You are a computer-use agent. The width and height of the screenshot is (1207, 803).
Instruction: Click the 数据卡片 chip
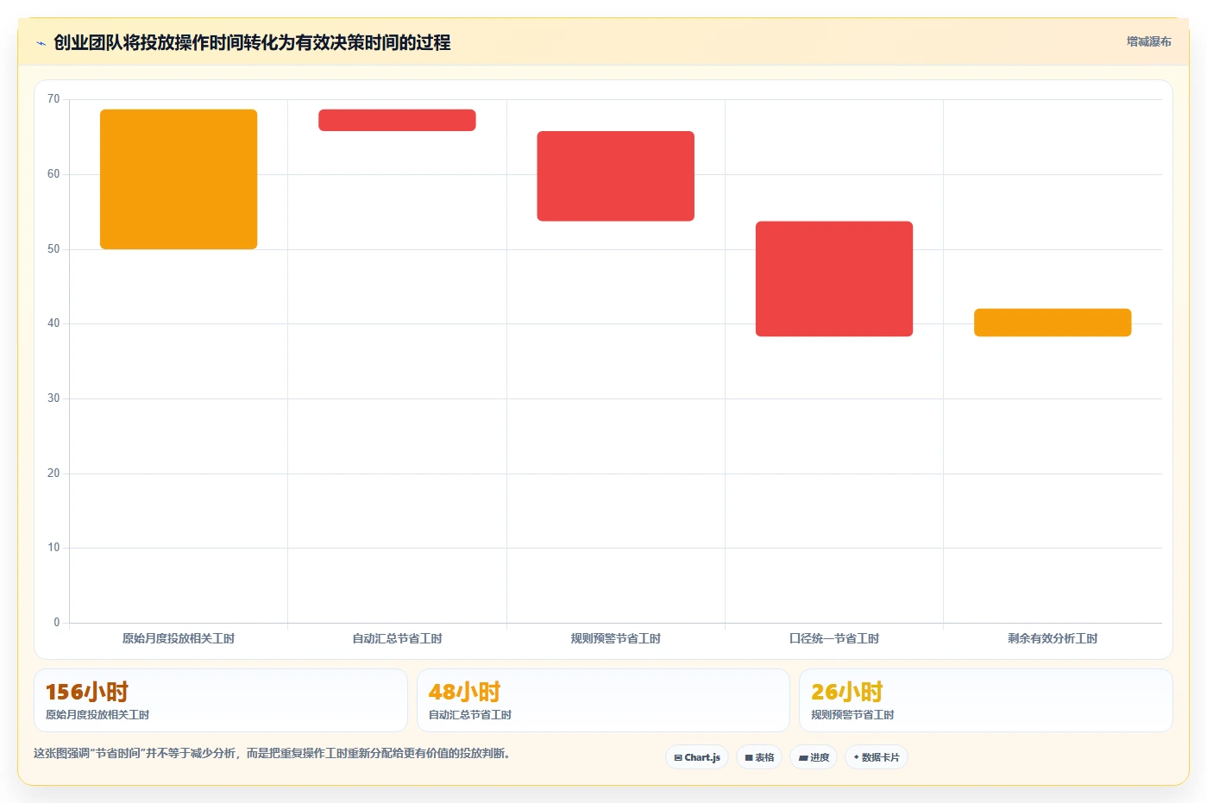[x=877, y=757]
